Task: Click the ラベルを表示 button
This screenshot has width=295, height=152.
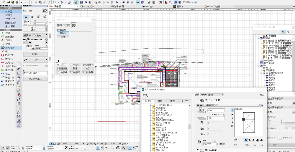Action: [75, 72]
